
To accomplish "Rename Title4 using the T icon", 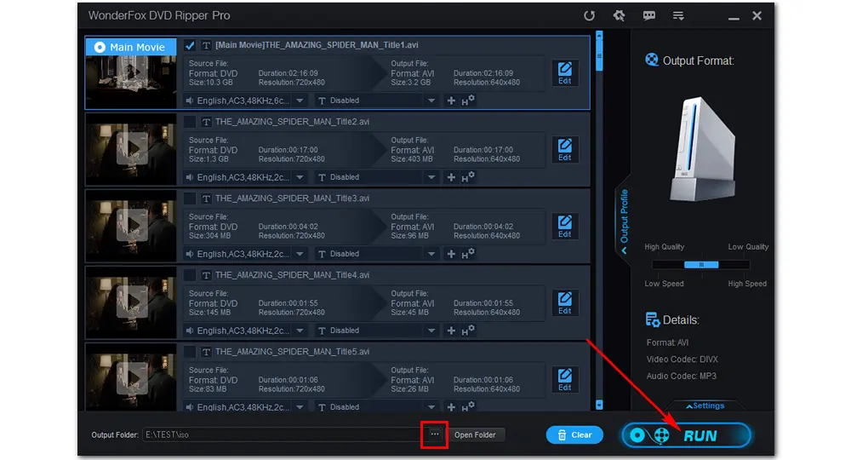I will (206, 275).
